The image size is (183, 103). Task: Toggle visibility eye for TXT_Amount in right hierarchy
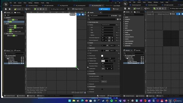click(143, 63)
